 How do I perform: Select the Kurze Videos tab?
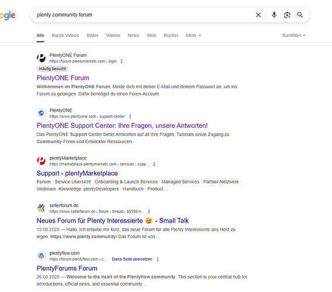coord(65,36)
